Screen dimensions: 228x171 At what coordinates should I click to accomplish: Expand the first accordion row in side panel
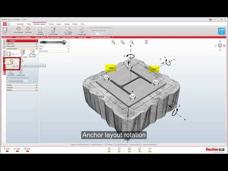point(22,44)
